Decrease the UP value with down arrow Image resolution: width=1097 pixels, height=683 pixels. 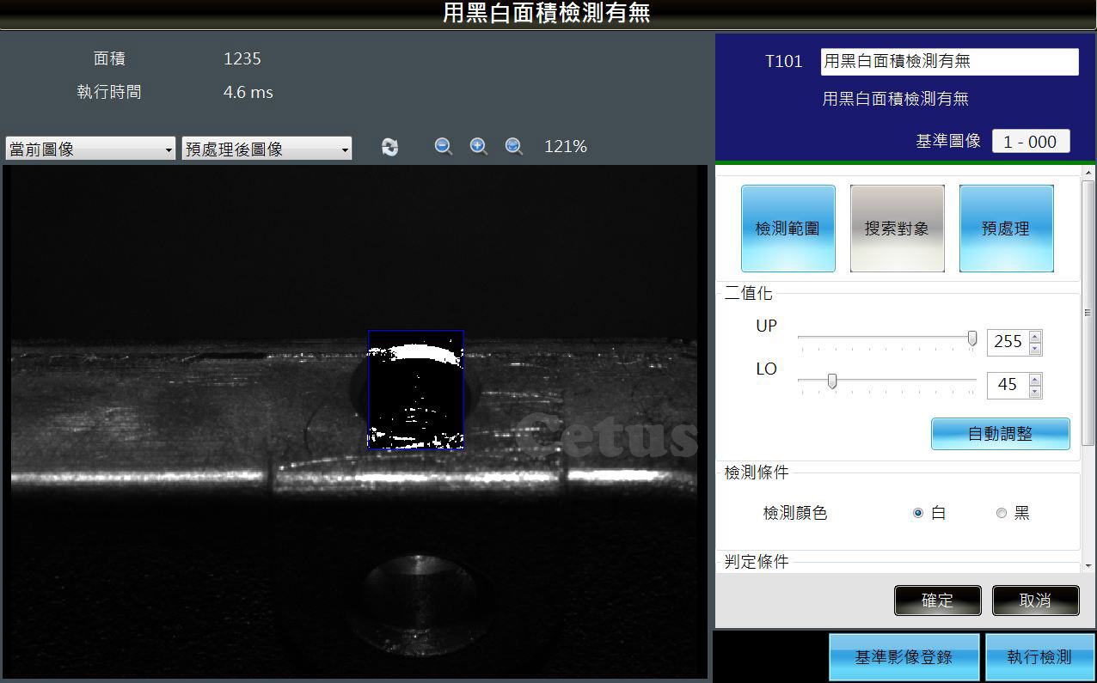(x=1035, y=349)
